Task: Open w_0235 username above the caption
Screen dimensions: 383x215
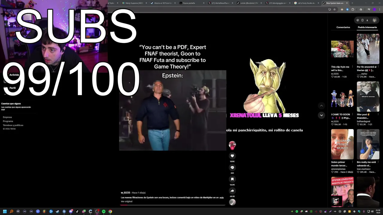Action: click(x=125, y=193)
